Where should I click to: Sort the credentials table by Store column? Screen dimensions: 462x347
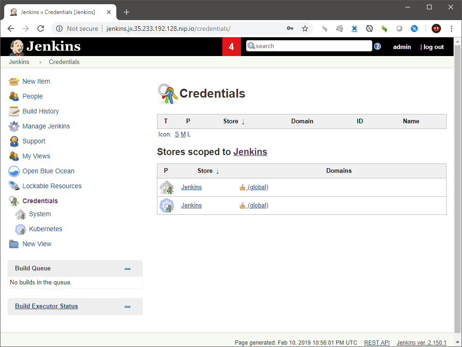pyautogui.click(x=234, y=121)
